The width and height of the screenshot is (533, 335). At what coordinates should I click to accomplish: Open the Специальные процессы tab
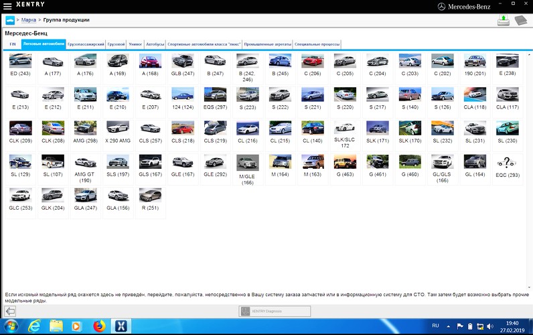(317, 44)
